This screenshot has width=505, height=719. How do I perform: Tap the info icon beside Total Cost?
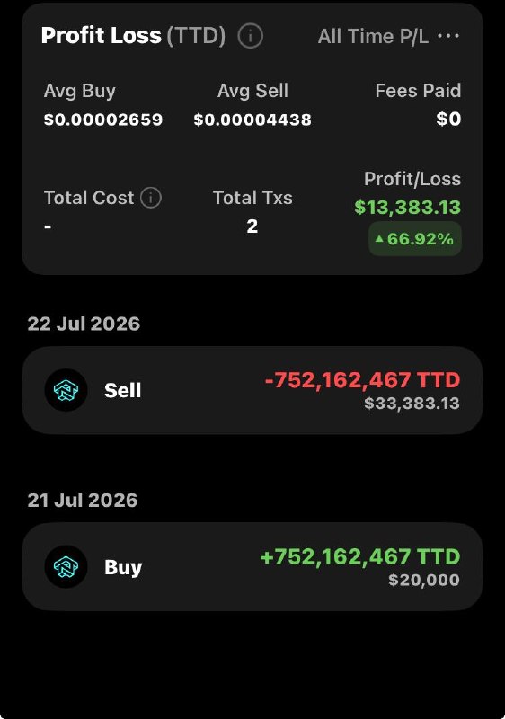click(x=151, y=198)
